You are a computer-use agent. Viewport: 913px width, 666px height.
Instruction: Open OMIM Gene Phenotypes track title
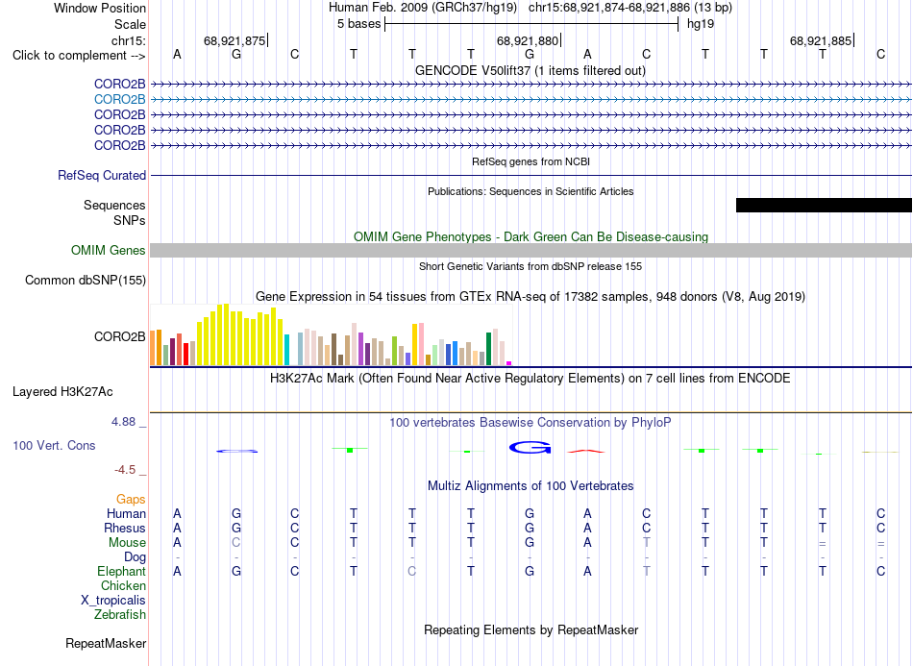tap(531, 237)
